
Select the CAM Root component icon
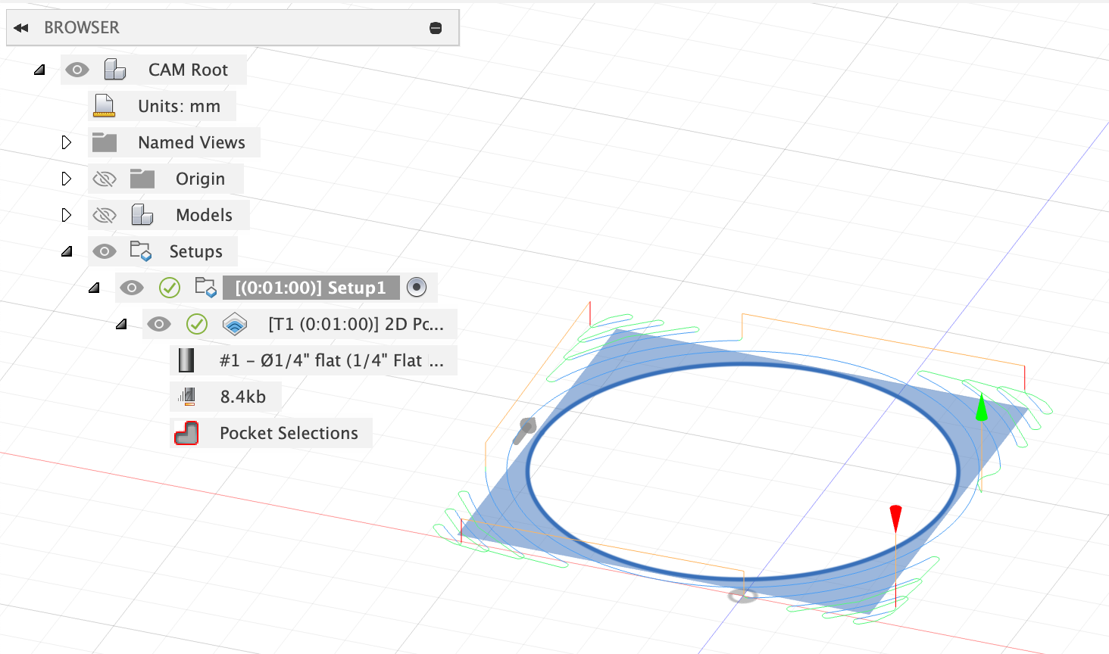(x=115, y=69)
